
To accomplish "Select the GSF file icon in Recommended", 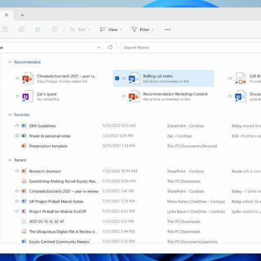I will pos(241,78).
